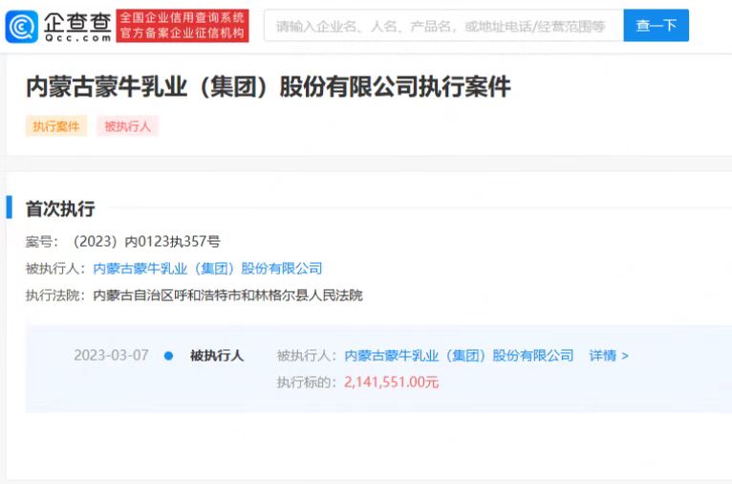Viewport: 732px width, 484px height.
Task: Click the 查一下 search button
Action: [656, 25]
